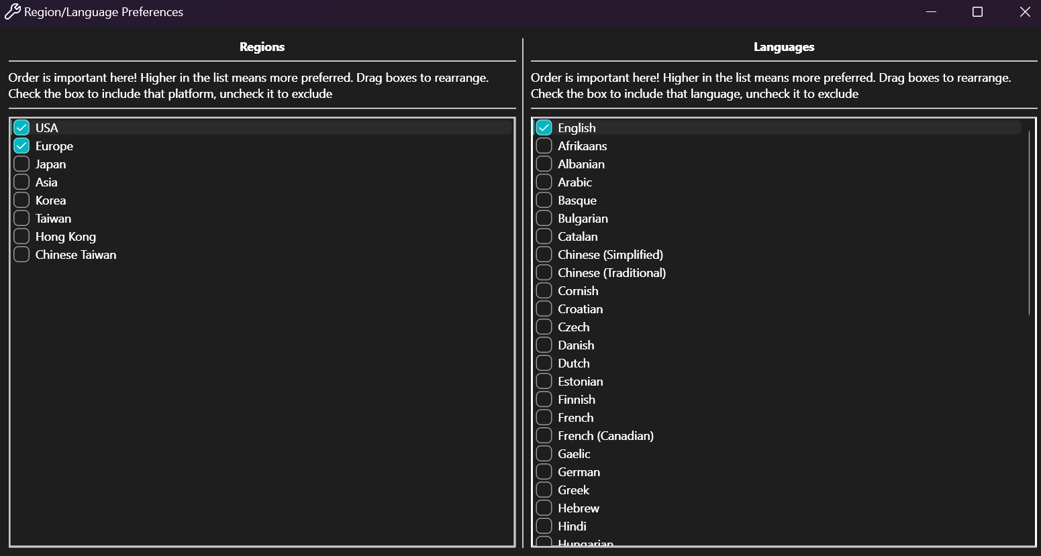Tick the Korea region checkbox
This screenshot has width=1041, height=556.
pyautogui.click(x=21, y=200)
